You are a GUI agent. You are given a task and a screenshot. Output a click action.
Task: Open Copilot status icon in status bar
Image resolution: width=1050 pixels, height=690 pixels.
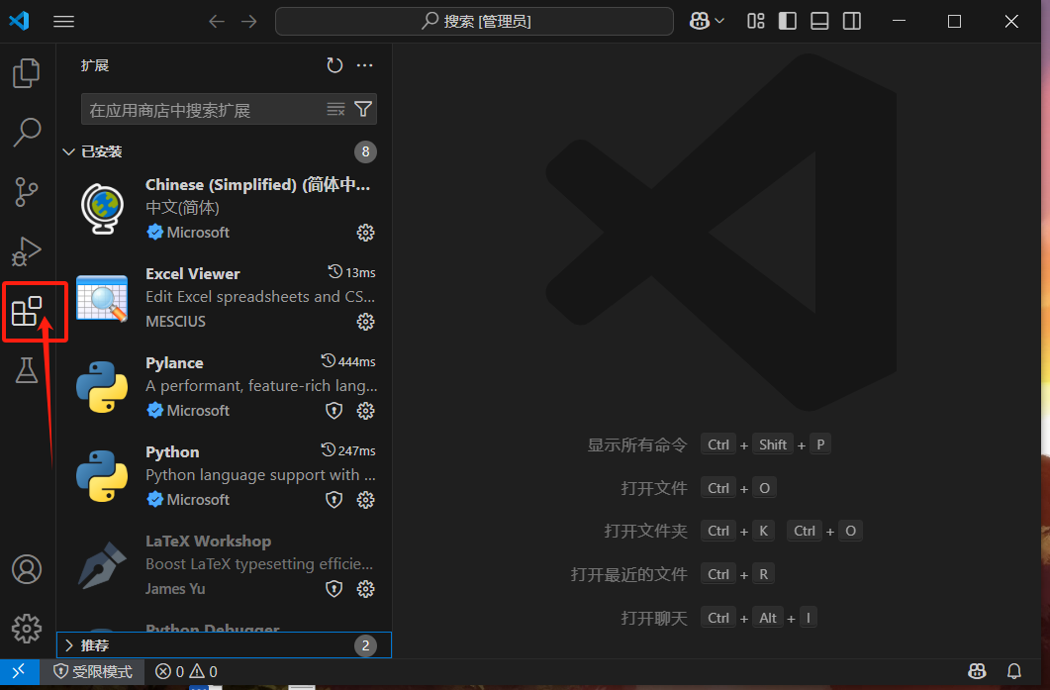tap(977, 671)
